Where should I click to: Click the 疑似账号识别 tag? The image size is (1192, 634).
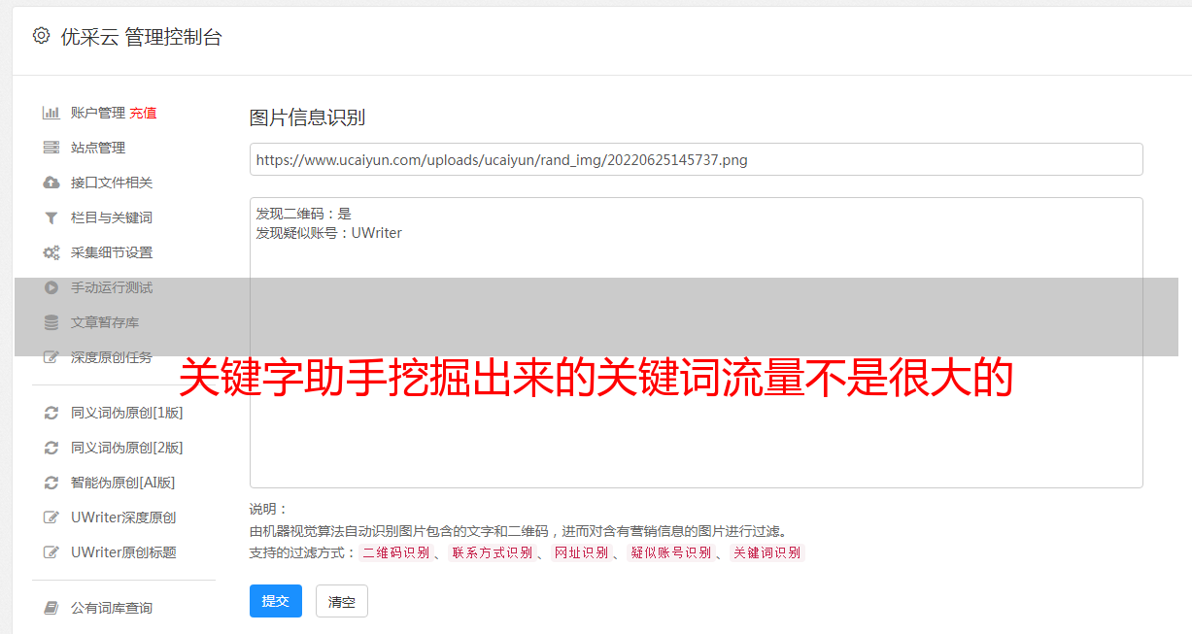(x=670, y=552)
